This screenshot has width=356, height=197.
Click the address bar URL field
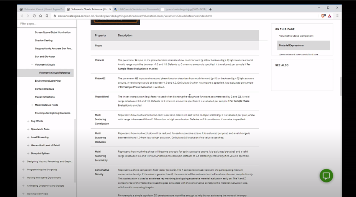coord(135,16)
